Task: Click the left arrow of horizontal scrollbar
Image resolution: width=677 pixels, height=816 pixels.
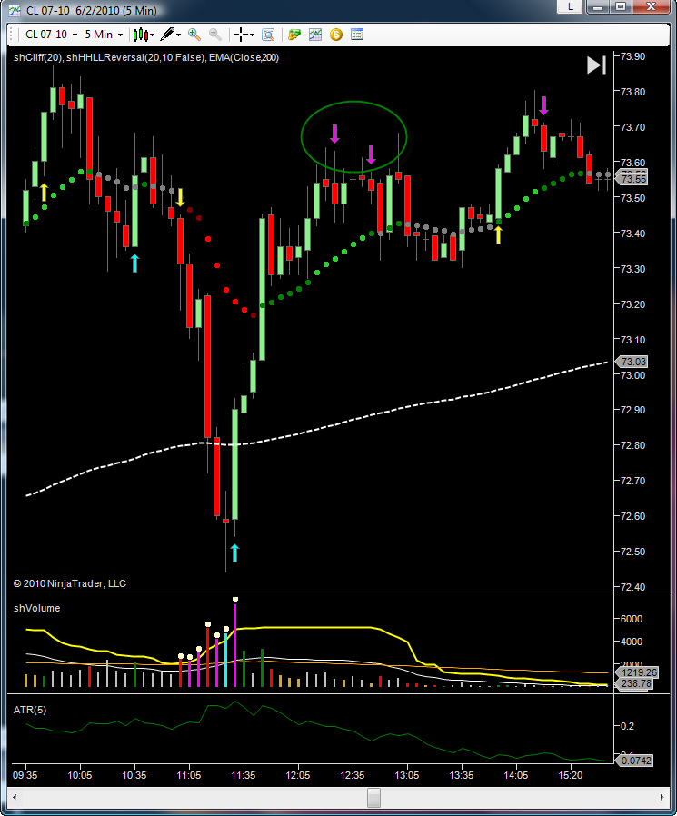Action: [14, 797]
